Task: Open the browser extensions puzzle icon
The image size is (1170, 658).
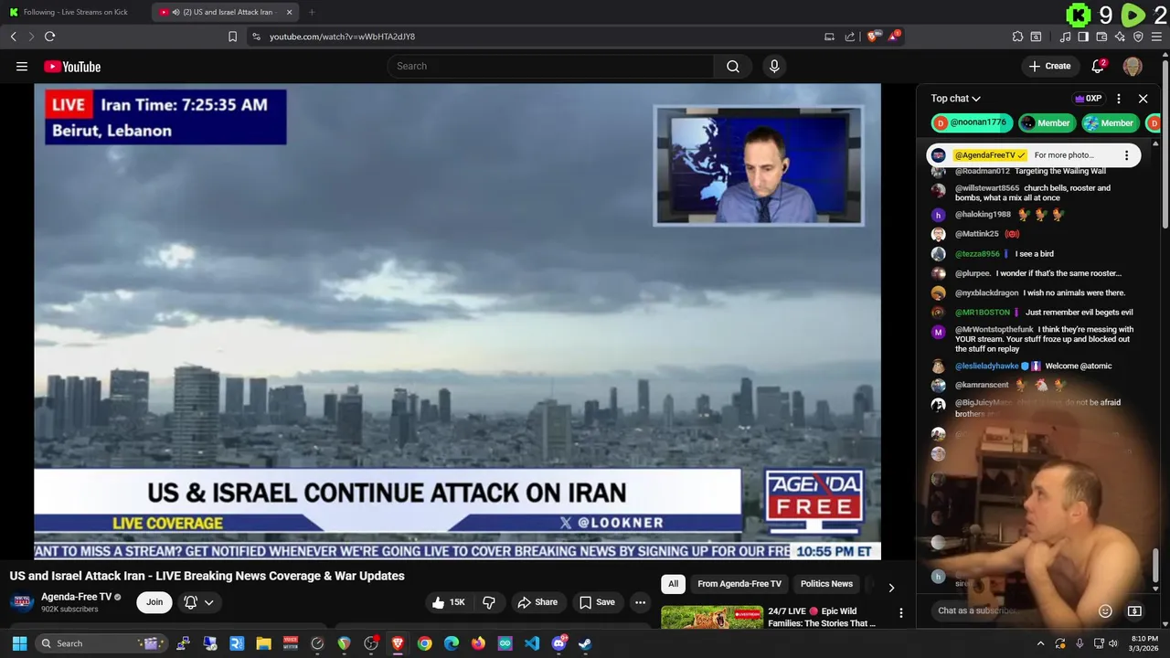Action: coord(1017,37)
